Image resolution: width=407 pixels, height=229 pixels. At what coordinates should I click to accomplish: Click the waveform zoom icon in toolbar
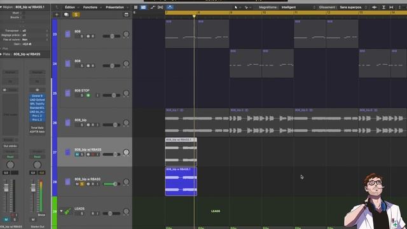click(x=374, y=7)
